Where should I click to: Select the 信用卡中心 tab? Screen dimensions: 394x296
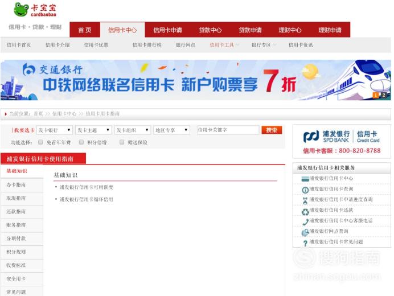tap(122, 30)
